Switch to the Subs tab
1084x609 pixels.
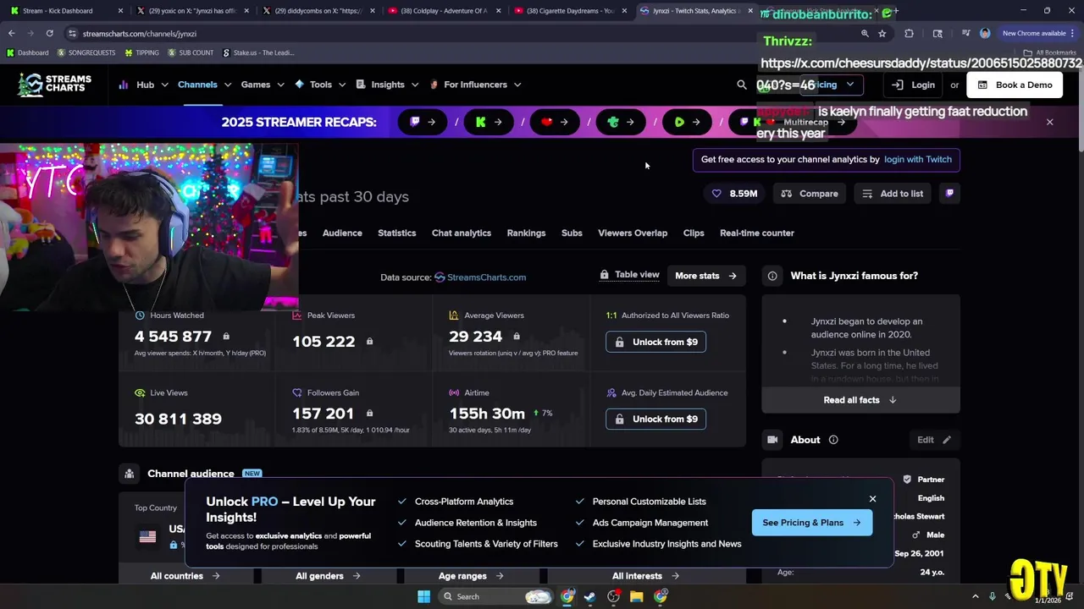[572, 233]
